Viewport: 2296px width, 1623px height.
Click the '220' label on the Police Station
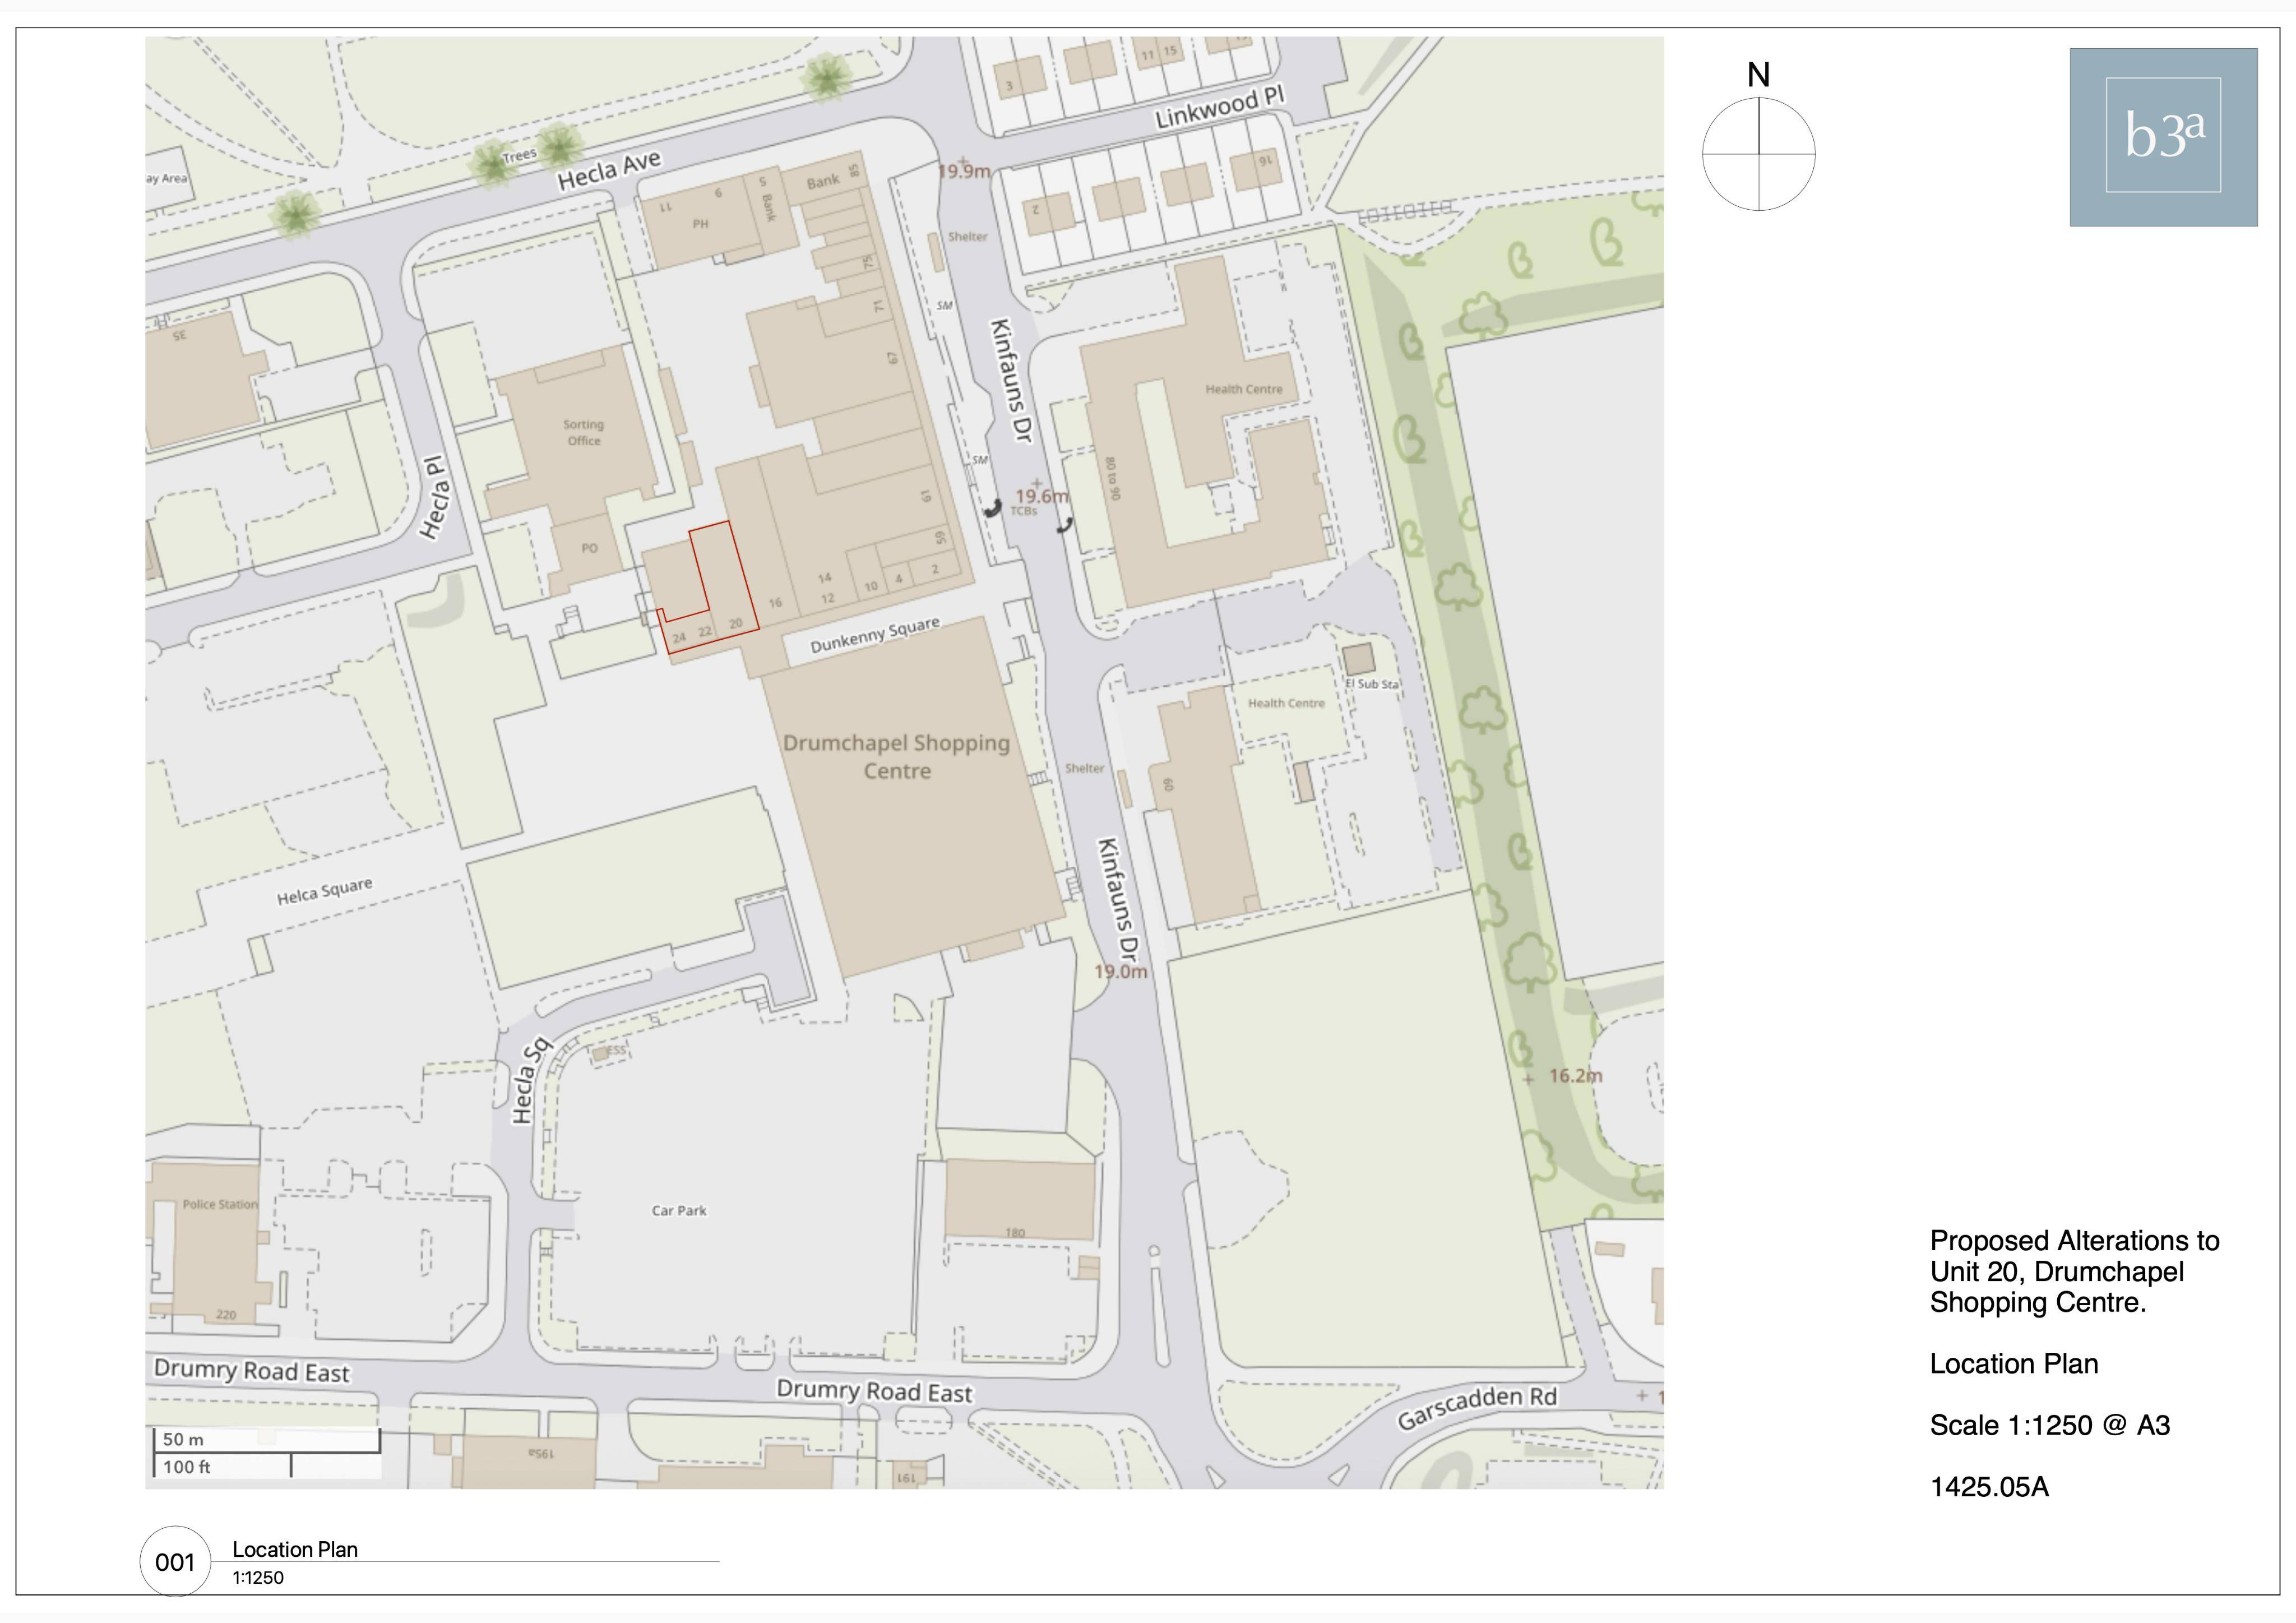click(226, 1315)
